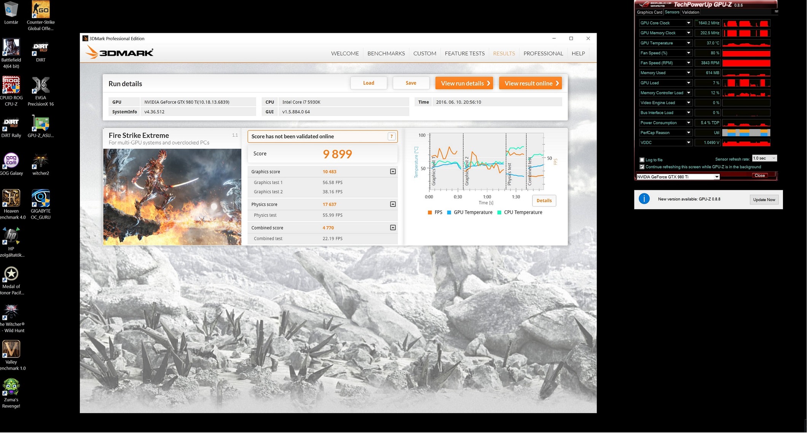
Task: Click the GPU Core Clock sensor graph
Action: [746, 23]
